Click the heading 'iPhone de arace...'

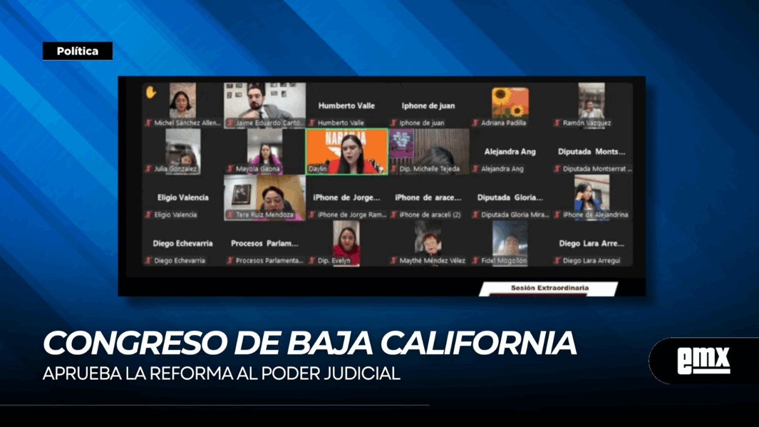click(x=428, y=197)
